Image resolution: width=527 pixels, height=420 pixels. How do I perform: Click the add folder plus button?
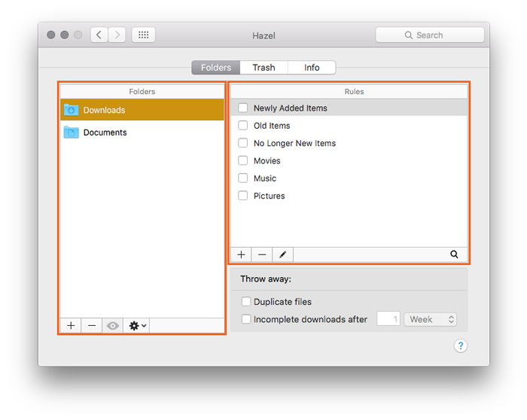point(71,325)
